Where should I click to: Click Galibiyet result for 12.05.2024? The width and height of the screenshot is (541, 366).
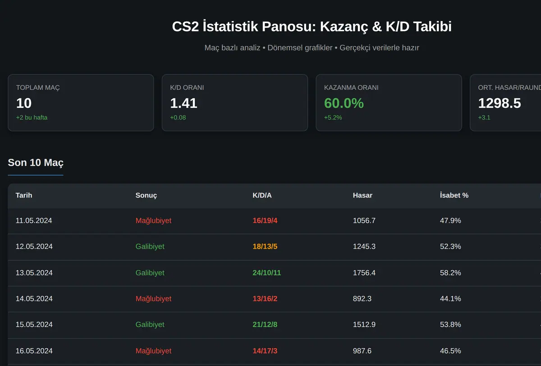pos(150,247)
